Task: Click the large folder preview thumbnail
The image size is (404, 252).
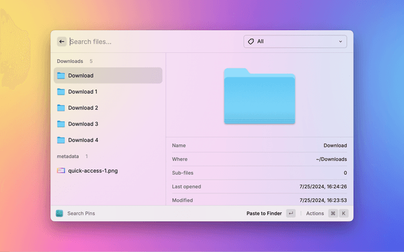Action: click(x=259, y=96)
